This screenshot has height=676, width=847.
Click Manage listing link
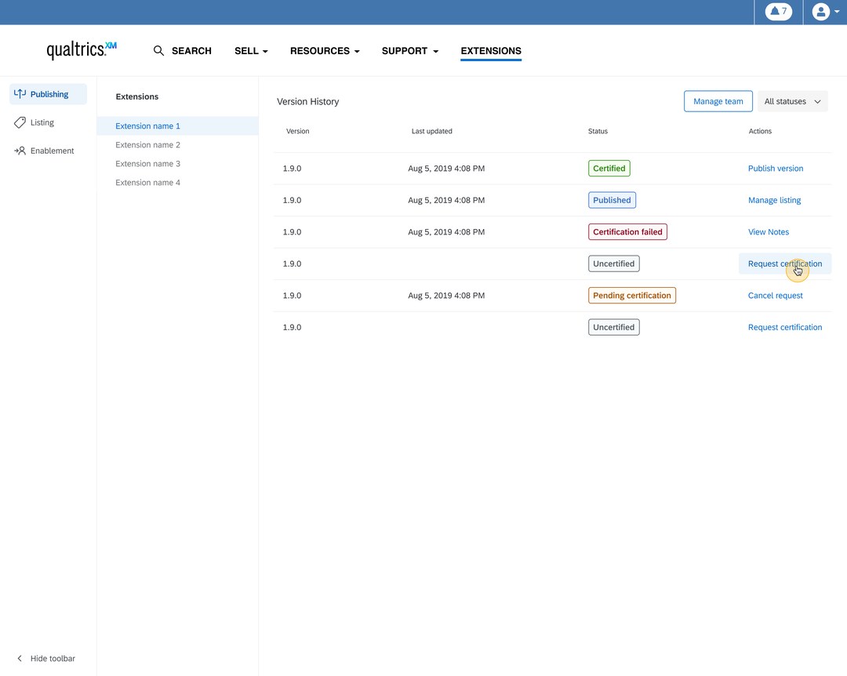(774, 201)
